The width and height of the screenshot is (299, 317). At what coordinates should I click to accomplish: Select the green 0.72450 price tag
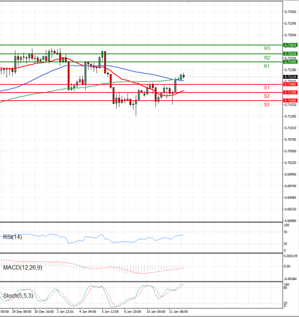(x=290, y=62)
